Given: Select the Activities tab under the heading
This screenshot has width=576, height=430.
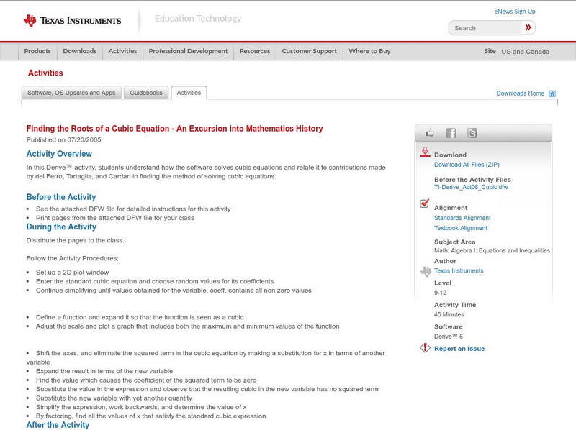Looking at the screenshot, I should coord(189,93).
